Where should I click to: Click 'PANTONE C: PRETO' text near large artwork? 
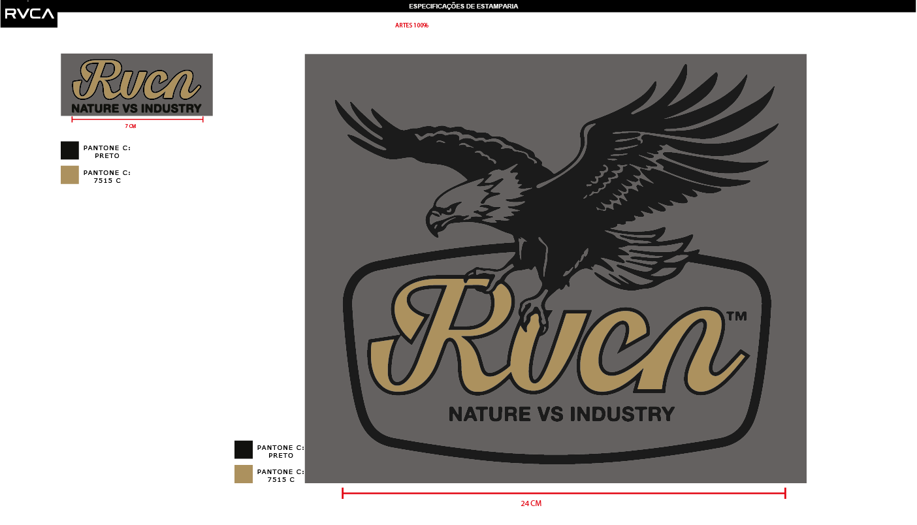281,451
